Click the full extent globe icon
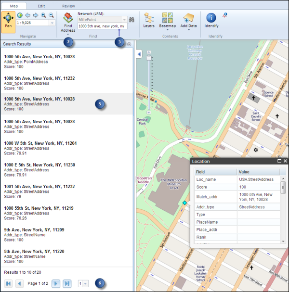The height and width of the screenshot is (292, 289). point(20,15)
